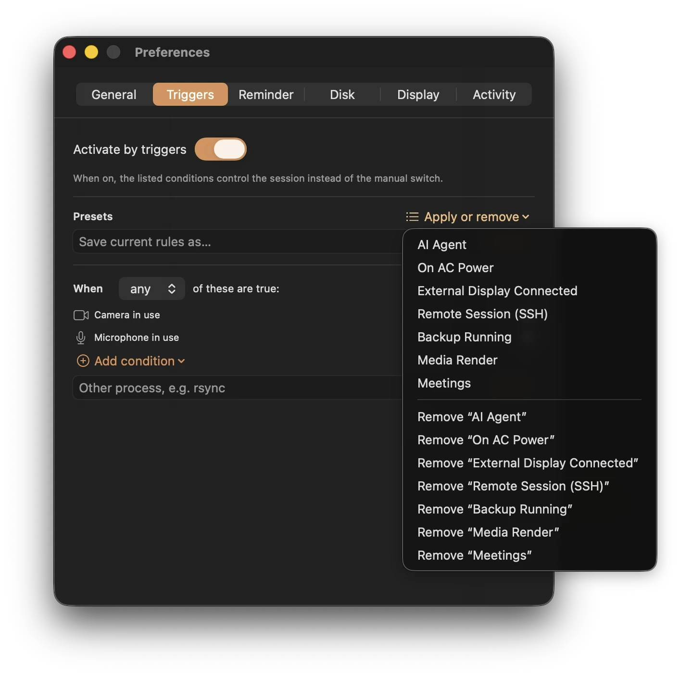Choose Remove "AI Agent"
This screenshot has height=677, width=679.
[x=529, y=417]
